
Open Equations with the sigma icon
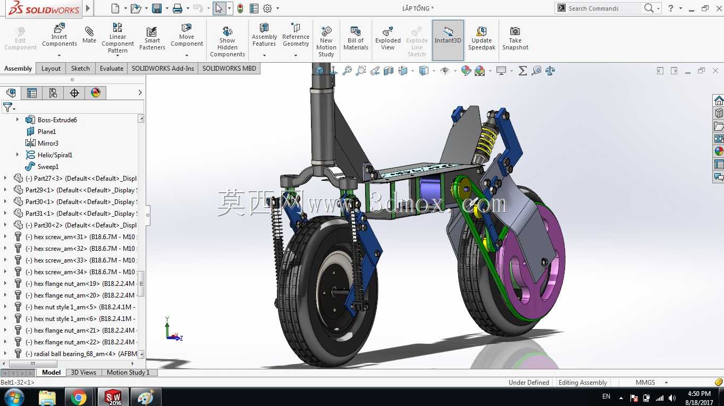click(523, 71)
